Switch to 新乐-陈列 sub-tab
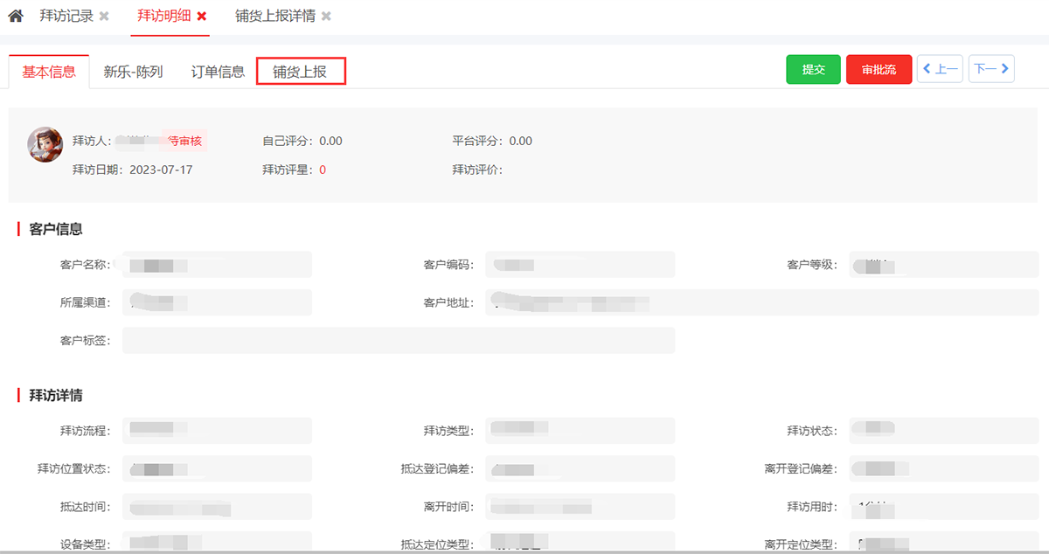 coord(133,72)
